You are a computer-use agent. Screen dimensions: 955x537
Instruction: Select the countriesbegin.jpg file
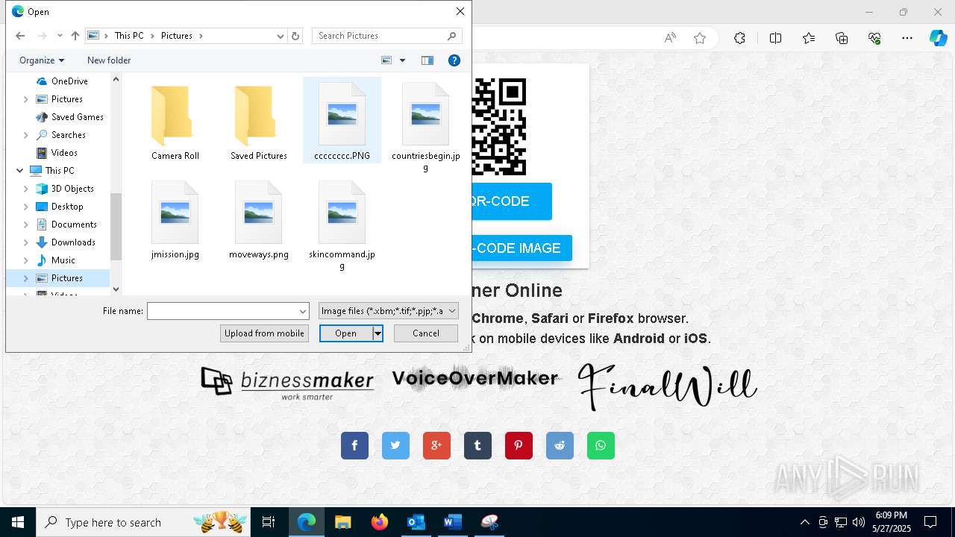click(426, 127)
